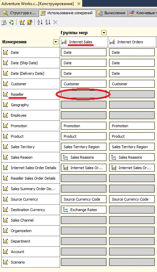This screenshot has width=157, height=272.
Task: Sort descending with Z-A toolbar icon
Action: tap(48, 22)
